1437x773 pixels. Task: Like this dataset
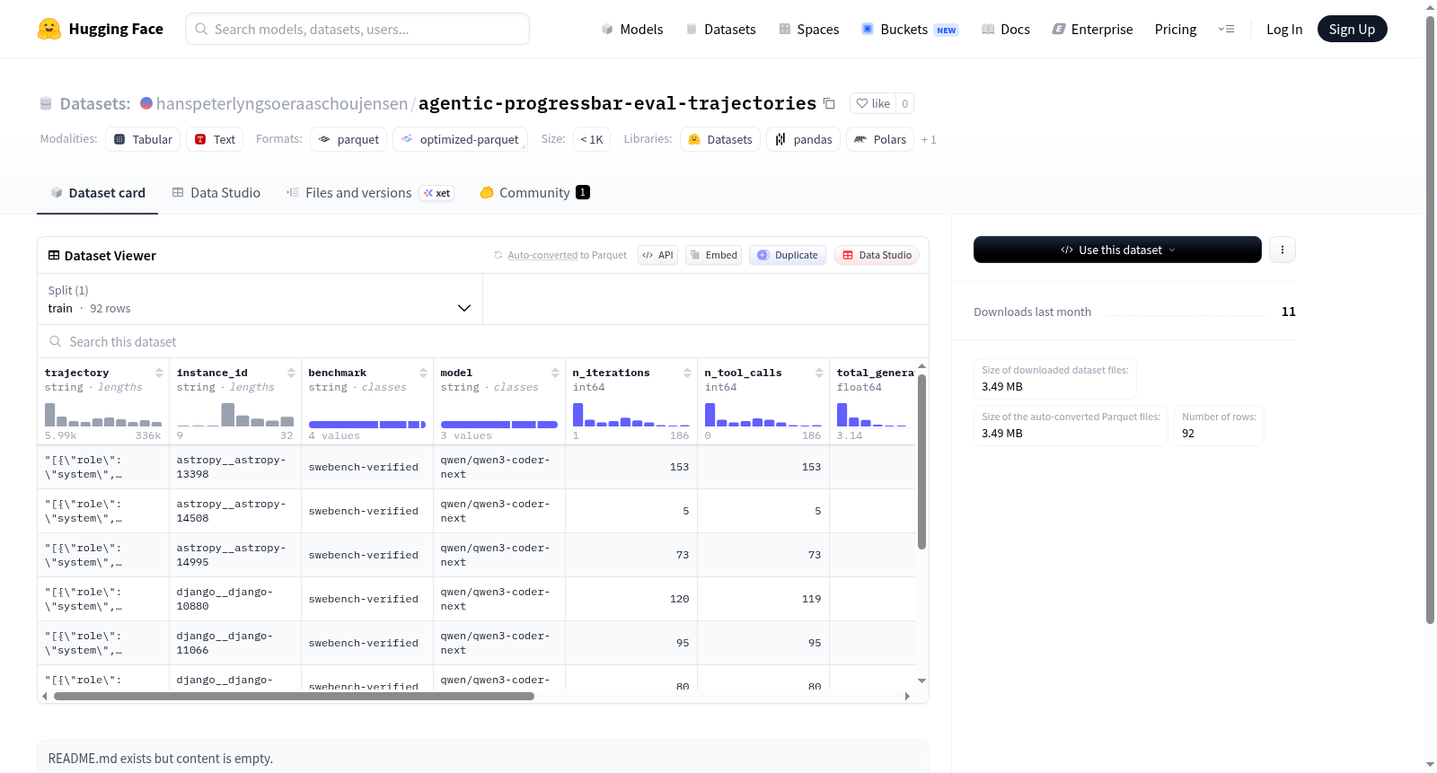coord(873,103)
